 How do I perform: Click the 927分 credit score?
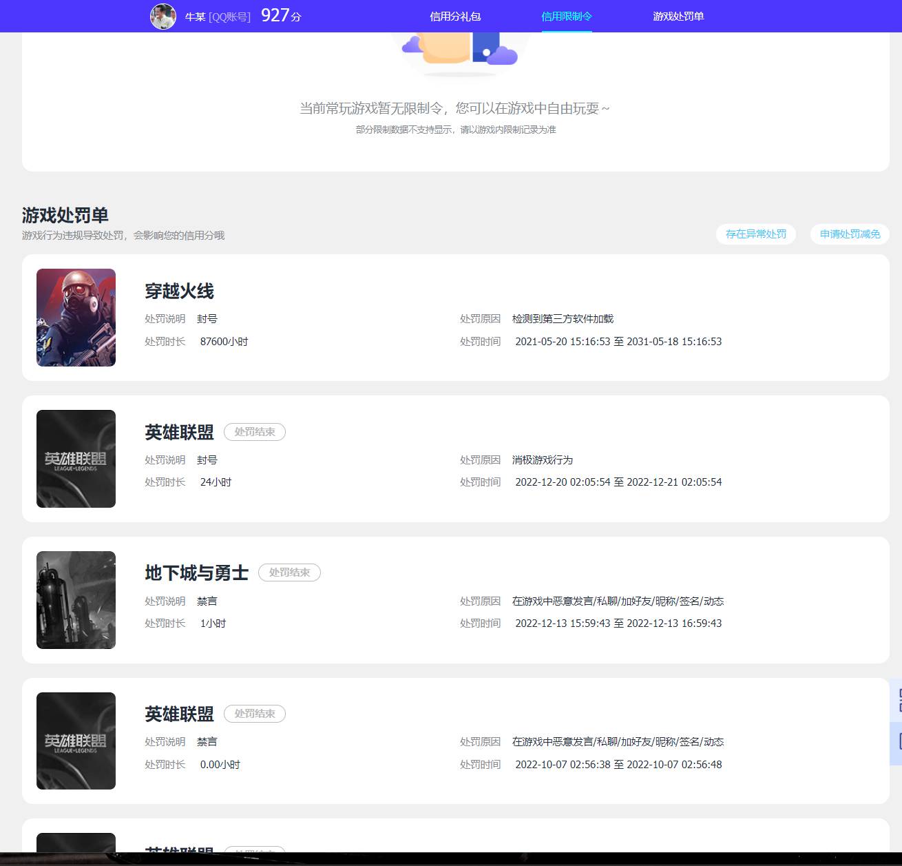(281, 16)
